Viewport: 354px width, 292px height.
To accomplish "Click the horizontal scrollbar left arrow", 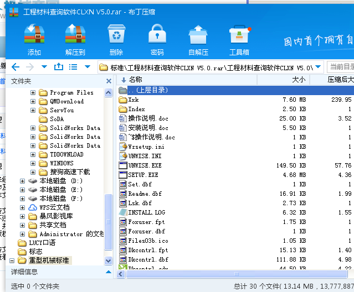I will 121,274.
